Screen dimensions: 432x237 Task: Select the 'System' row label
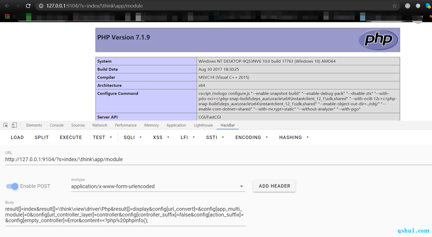(x=104, y=61)
